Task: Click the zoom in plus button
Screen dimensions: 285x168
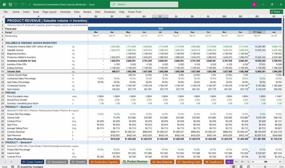Action: (x=276, y=167)
